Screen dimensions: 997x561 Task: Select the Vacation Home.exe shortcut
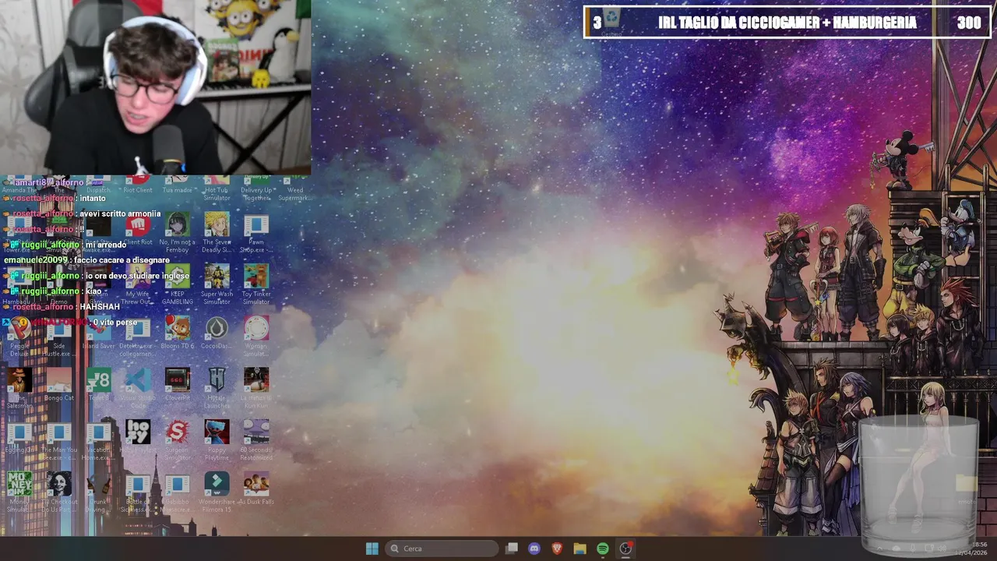click(x=98, y=441)
